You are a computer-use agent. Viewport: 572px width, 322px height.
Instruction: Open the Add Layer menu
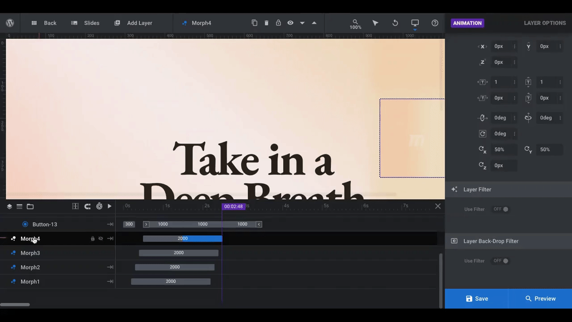point(133,23)
